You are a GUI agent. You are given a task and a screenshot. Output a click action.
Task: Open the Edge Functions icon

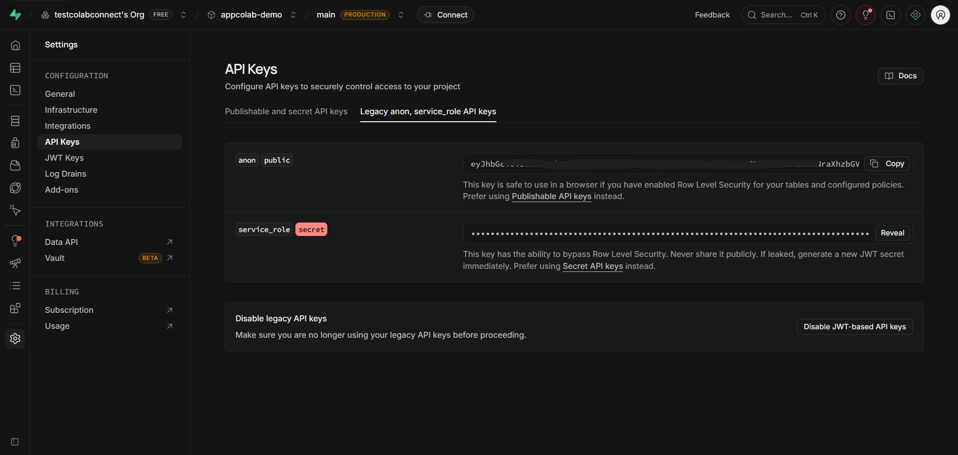(15, 188)
